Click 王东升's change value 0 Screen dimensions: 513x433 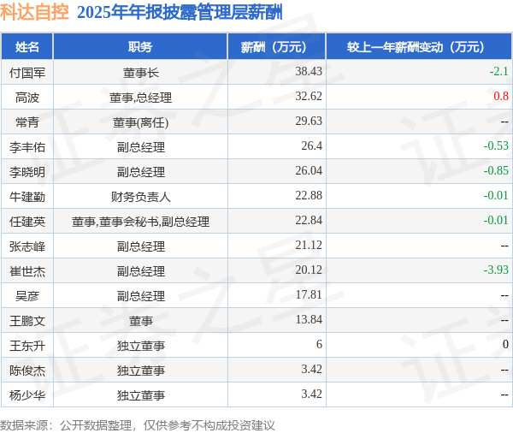(x=505, y=345)
